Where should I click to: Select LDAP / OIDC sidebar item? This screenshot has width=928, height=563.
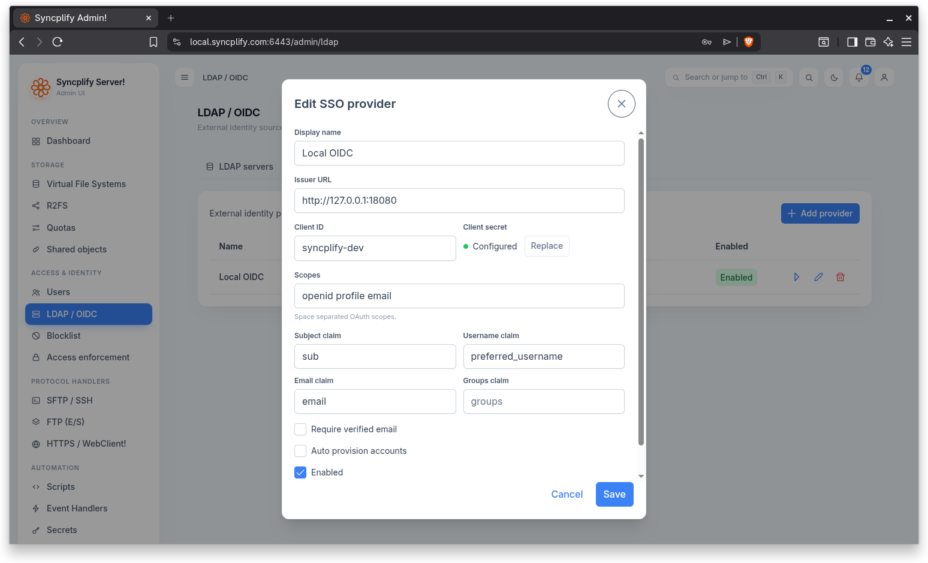pos(89,314)
